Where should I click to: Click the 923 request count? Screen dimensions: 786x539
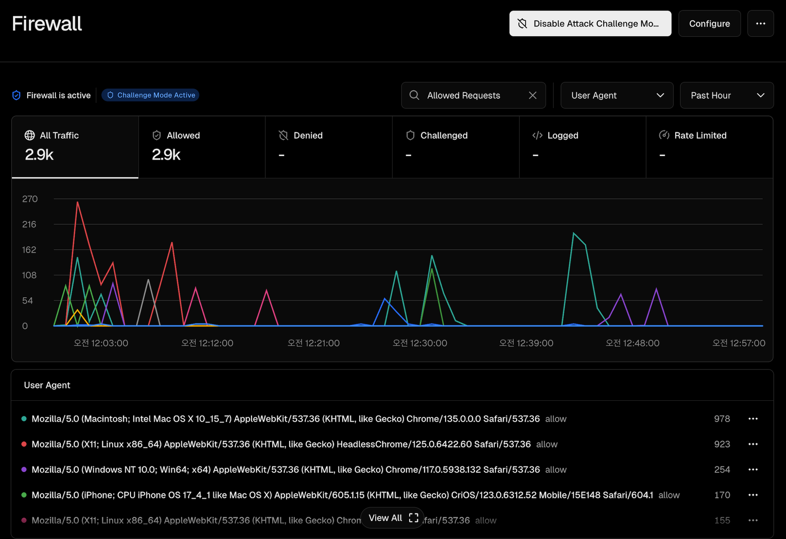[722, 444]
